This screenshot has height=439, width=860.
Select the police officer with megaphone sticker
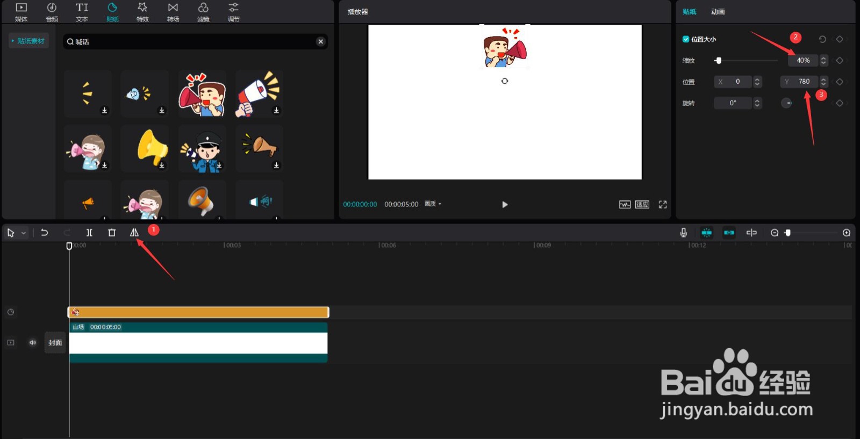pos(202,148)
